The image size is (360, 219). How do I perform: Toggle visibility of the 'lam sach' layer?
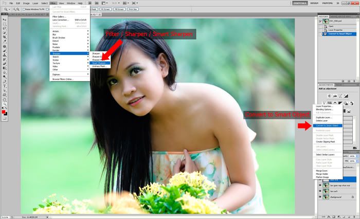pyautogui.click(x=320, y=190)
